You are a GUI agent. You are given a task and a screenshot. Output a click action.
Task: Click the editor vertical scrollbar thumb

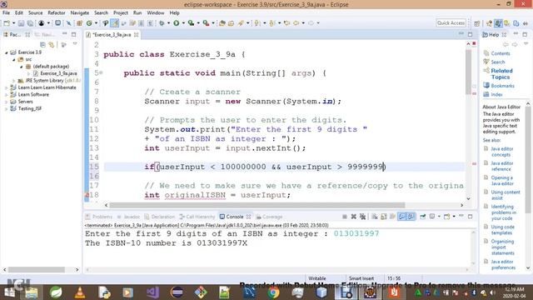[468, 72]
